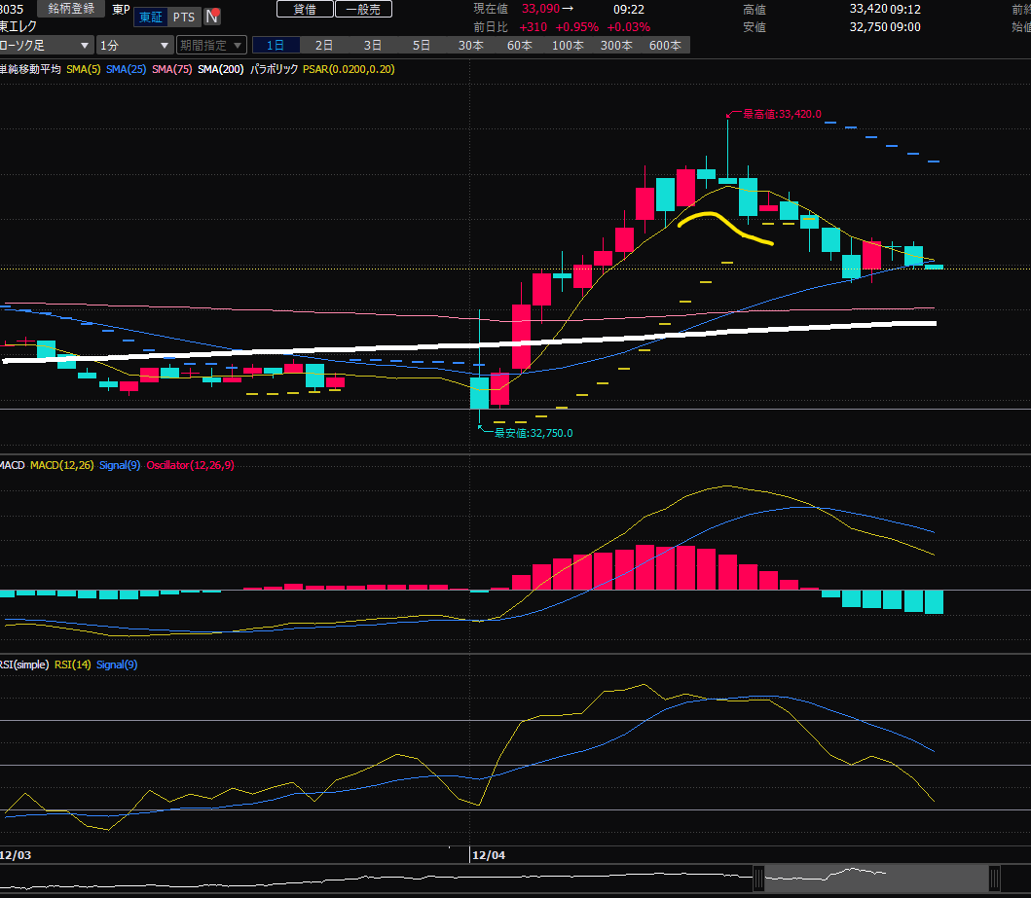
Task: Click the Oscillator(12,26,9) MACD legend
Action: coord(190,465)
